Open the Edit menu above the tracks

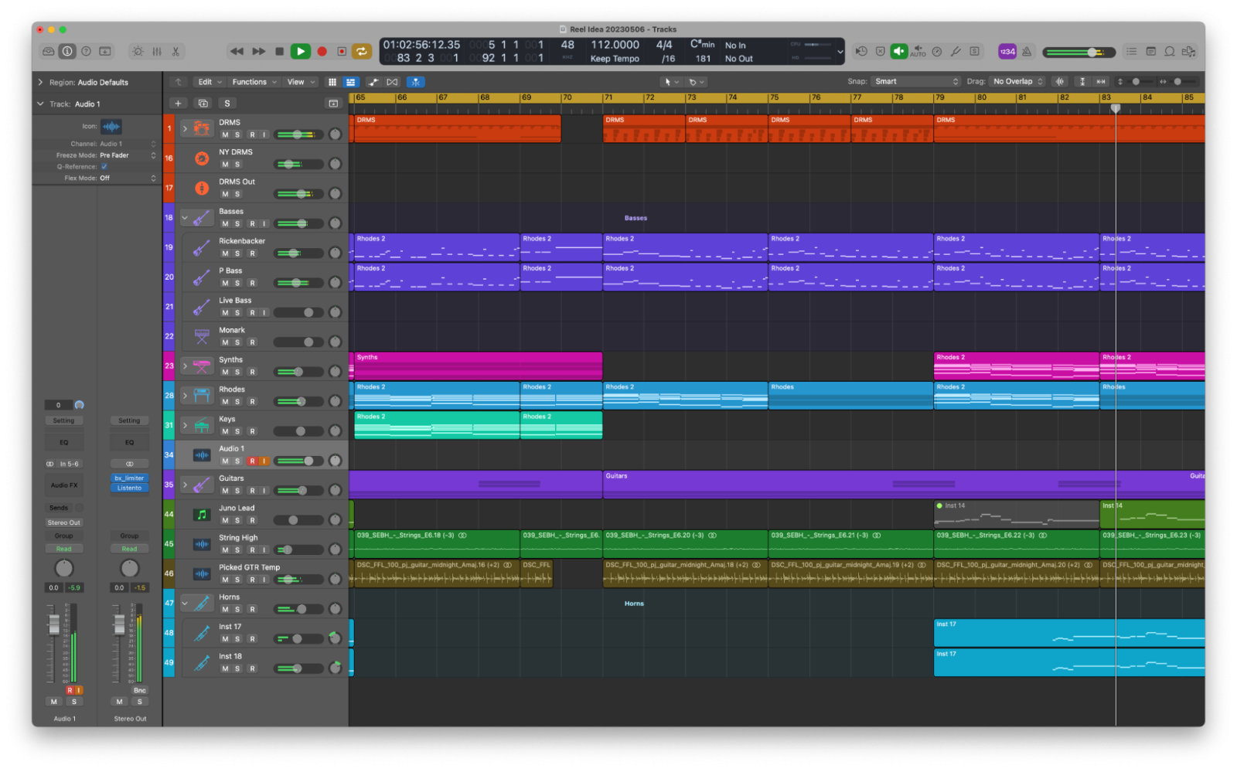click(x=207, y=81)
